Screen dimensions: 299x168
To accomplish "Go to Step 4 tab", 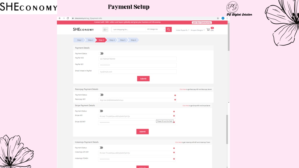I will pos(112,40).
